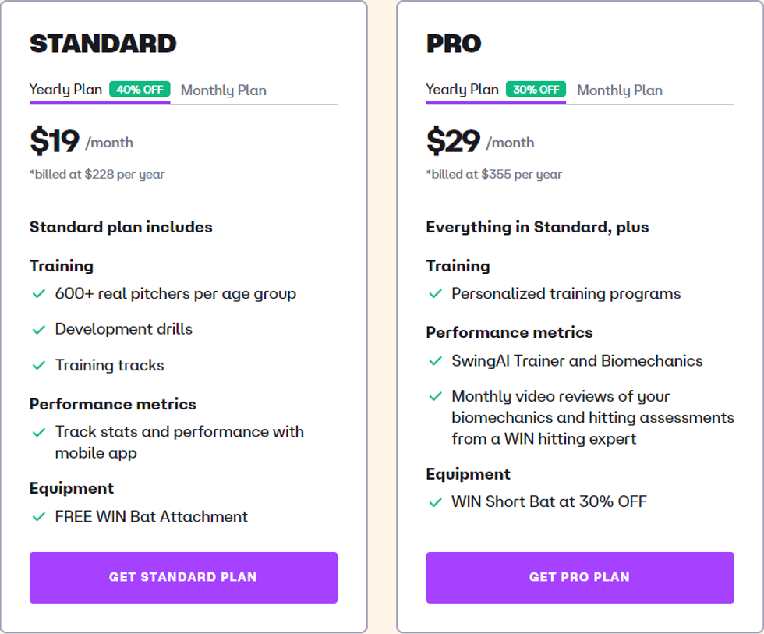
Task: Click the $29 per month price
Action: tap(480, 141)
